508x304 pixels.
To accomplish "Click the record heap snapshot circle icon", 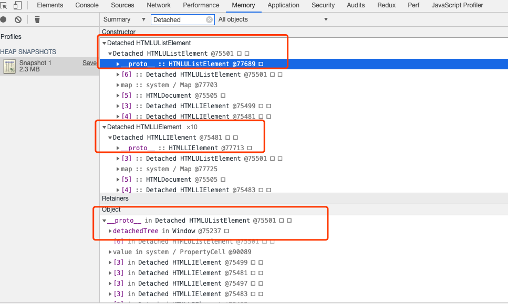I will click(4, 19).
